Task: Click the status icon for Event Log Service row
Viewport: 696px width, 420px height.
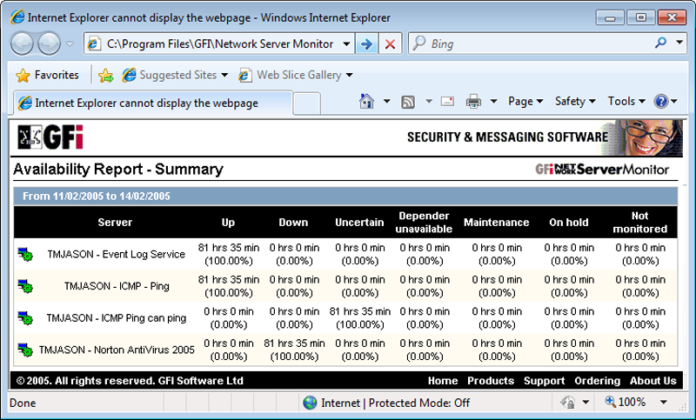Action: [25, 255]
